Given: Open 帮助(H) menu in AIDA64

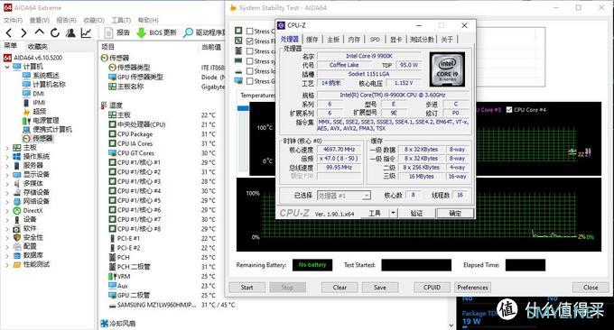Looking at the screenshot, I should [x=148, y=20].
